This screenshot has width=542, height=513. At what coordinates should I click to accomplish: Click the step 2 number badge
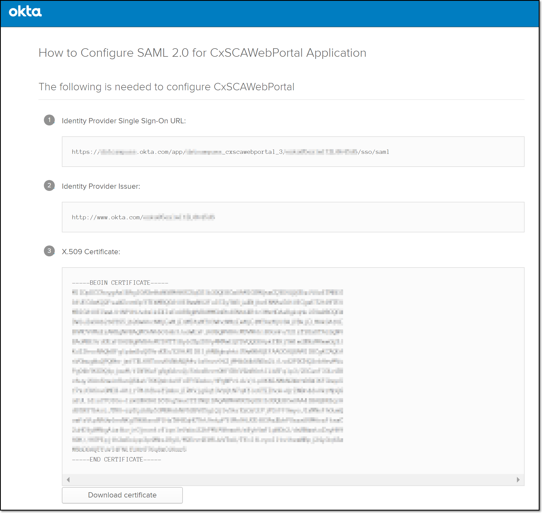pyautogui.click(x=49, y=185)
